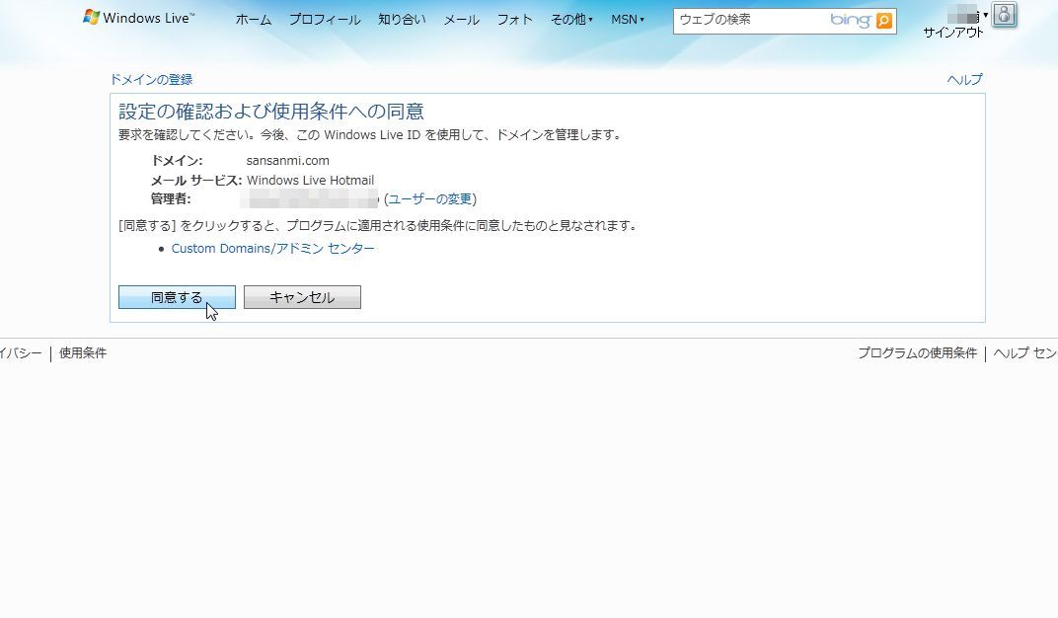Viewport: 1058px width, 618px height.
Task: Click the ドメイン: label
Action: point(177,161)
